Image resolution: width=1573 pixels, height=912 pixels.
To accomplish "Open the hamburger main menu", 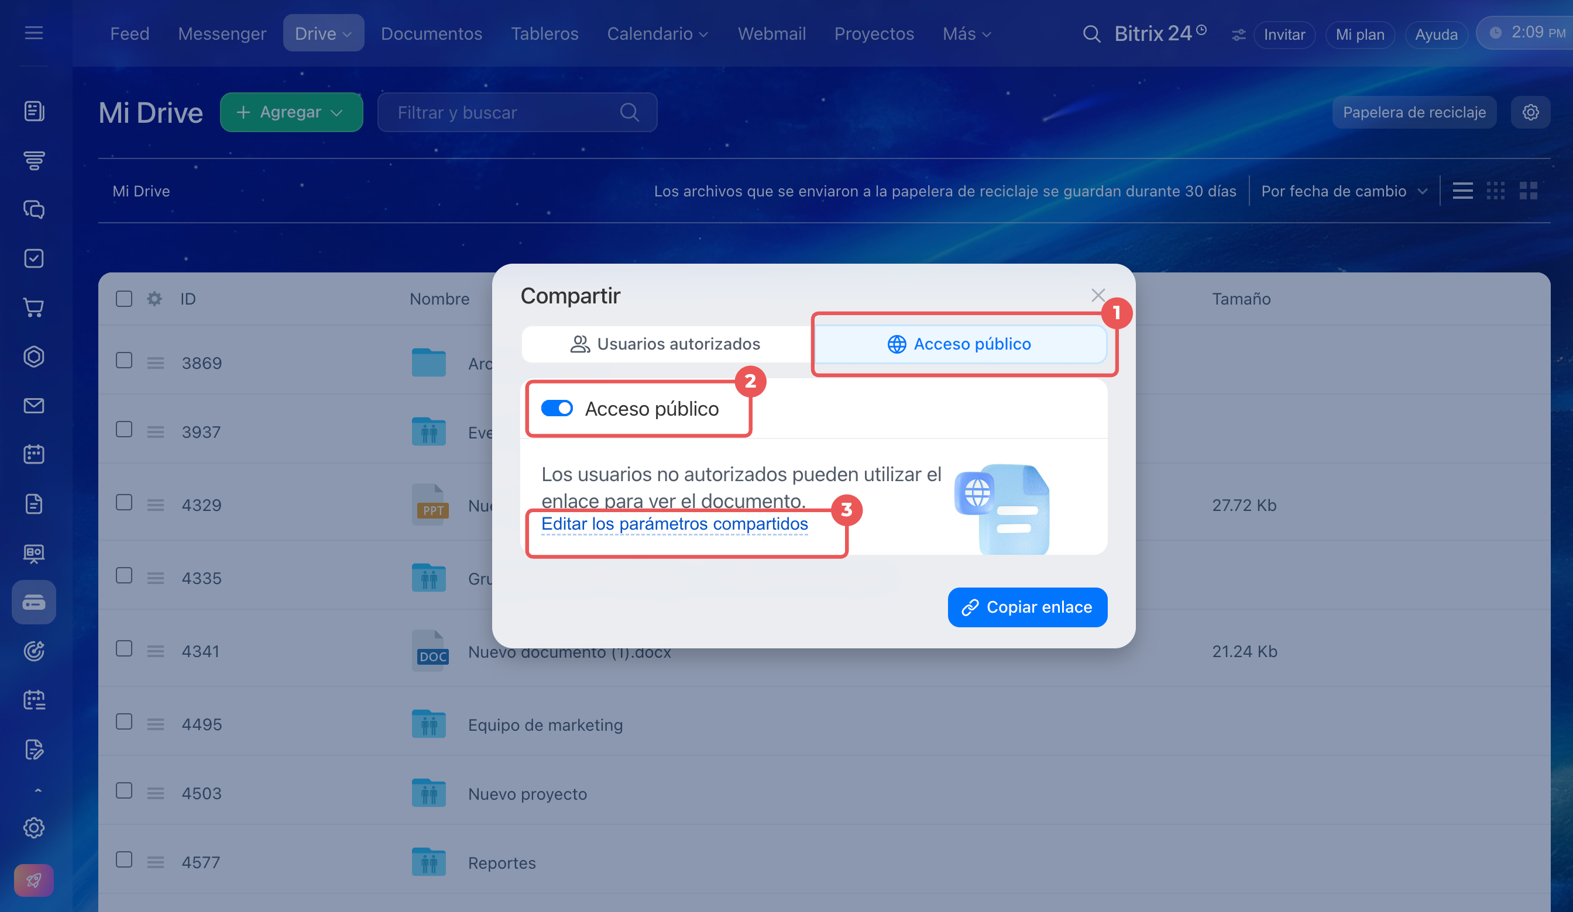I will pyautogui.click(x=34, y=32).
